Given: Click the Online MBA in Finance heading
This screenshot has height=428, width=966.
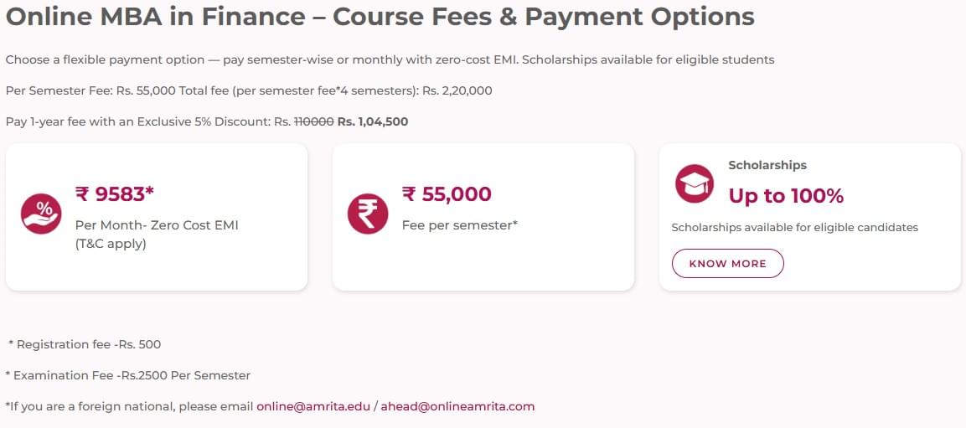Looking at the screenshot, I should click(x=380, y=17).
